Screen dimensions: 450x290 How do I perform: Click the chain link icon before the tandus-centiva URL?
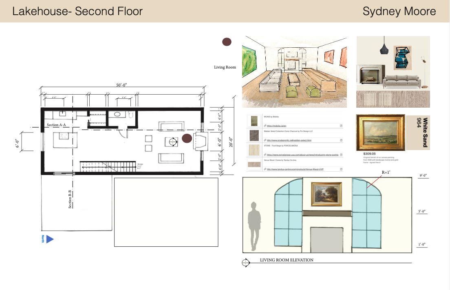click(265, 169)
